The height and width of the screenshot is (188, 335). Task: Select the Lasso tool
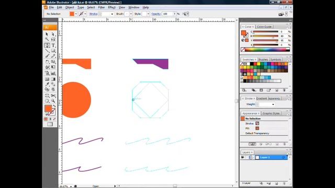point(53,40)
